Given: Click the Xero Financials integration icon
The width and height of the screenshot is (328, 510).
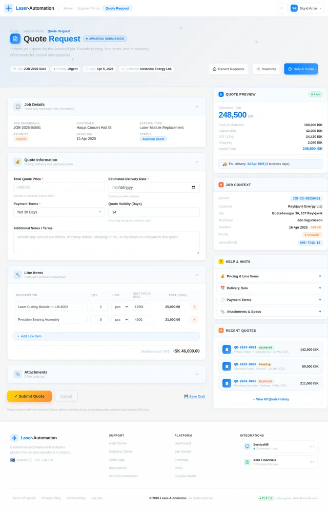Looking at the screenshot, I should point(248,462).
